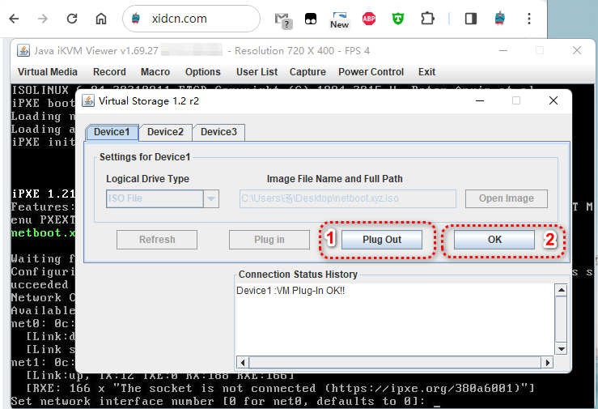Click the browser back arrow
Image resolution: width=598 pixels, height=409 pixels.
pyautogui.click(x=15, y=19)
